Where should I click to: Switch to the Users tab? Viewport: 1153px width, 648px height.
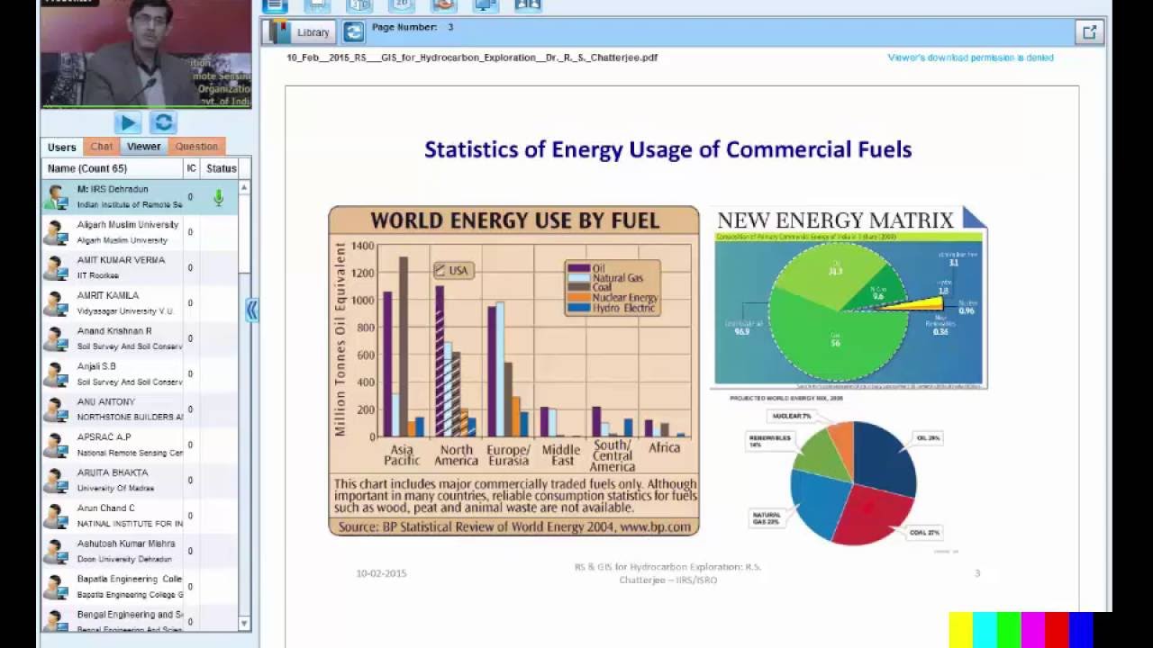pyautogui.click(x=61, y=147)
